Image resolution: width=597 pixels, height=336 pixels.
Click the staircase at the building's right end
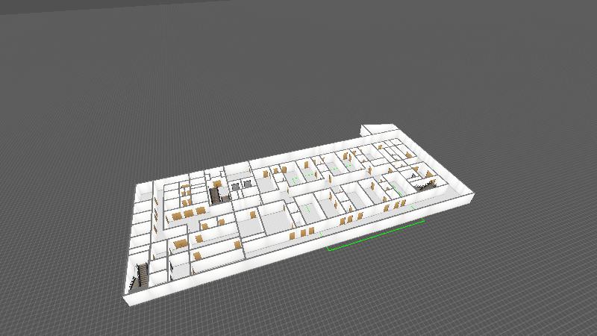click(424, 182)
